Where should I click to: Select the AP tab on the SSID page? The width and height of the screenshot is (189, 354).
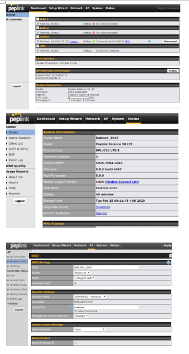tap(91, 245)
